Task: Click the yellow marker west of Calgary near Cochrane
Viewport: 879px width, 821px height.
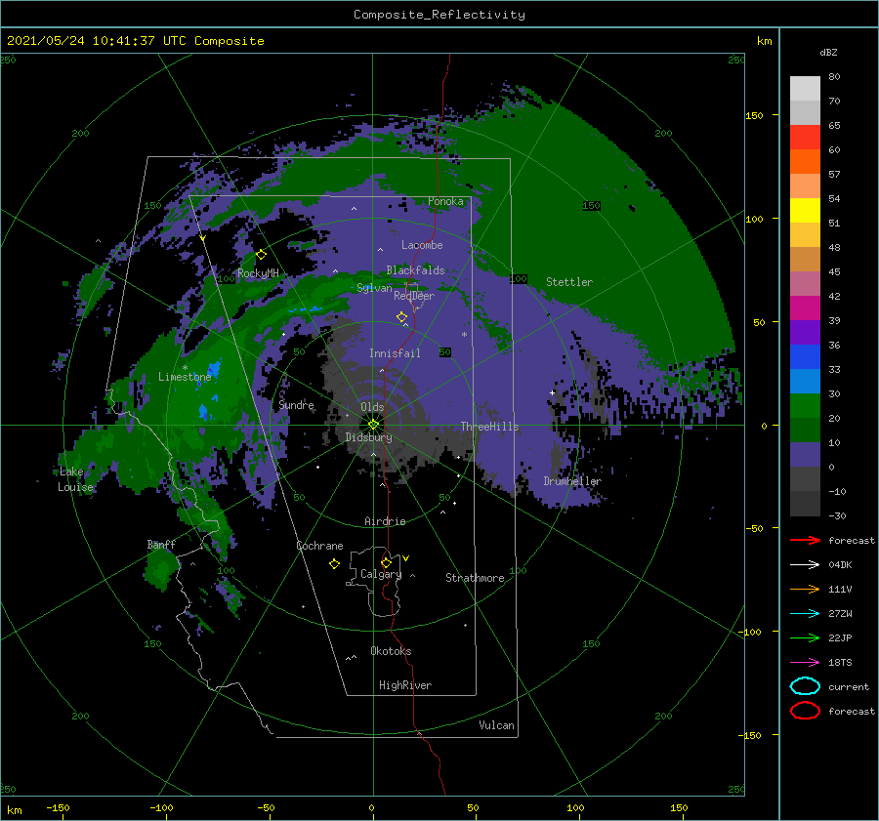Action: tap(334, 564)
